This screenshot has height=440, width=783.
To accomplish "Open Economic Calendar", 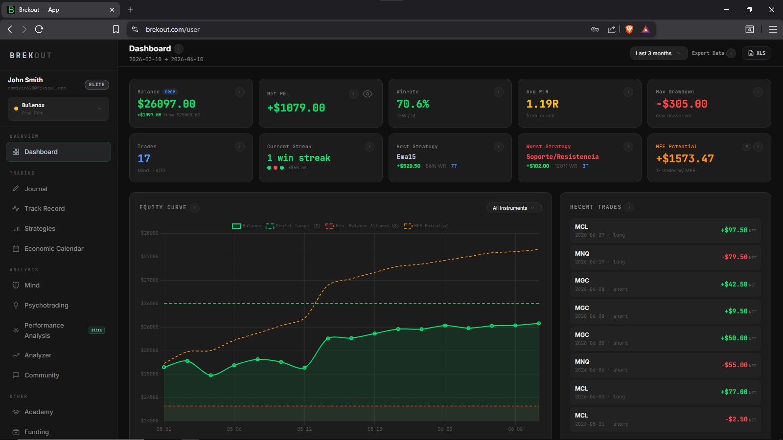I will [58, 248].
